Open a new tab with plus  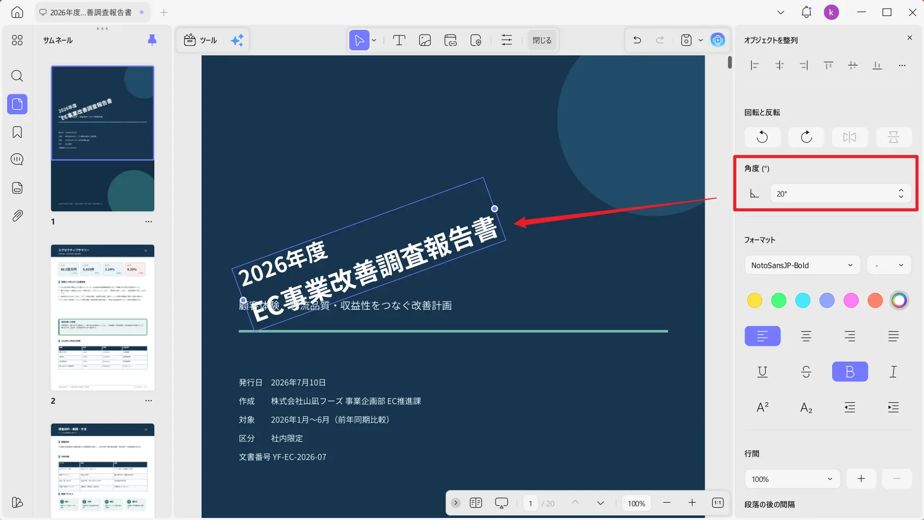(x=163, y=12)
